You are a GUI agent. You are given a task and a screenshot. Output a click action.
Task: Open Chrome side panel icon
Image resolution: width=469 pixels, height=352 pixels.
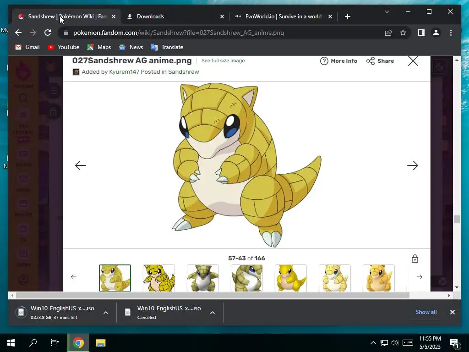pyautogui.click(x=421, y=33)
